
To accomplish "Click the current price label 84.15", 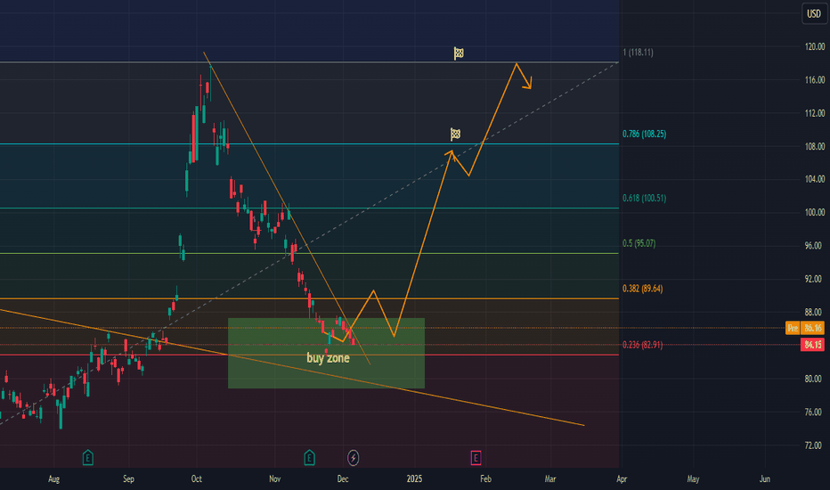I will 813,345.
